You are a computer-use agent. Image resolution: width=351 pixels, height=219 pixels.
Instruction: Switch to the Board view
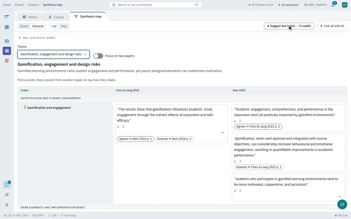click(x=24, y=26)
